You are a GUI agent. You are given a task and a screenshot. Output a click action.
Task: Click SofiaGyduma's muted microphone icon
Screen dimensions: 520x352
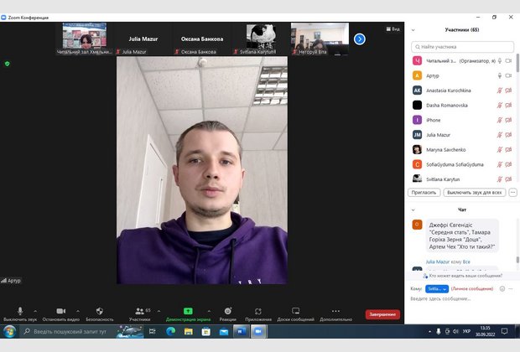coord(499,164)
